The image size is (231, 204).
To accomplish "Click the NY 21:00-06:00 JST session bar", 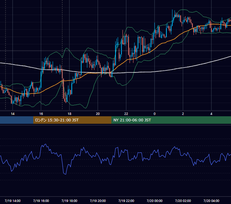I will [x=171, y=120].
